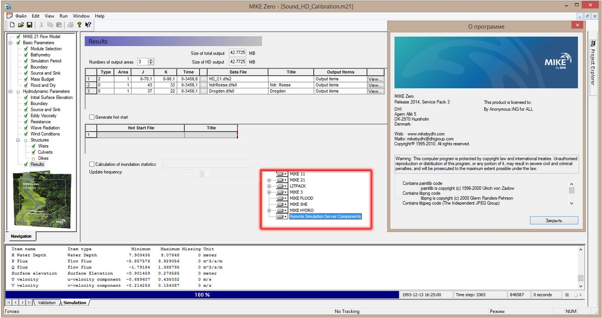Open the Run menu
The height and width of the screenshot is (318, 602).
click(x=64, y=16)
